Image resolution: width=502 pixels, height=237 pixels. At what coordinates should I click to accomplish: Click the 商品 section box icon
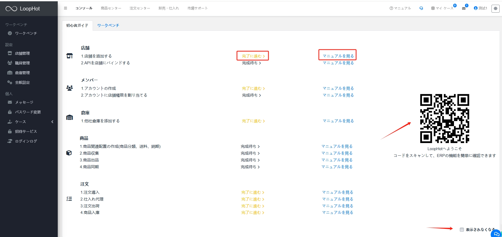(69, 153)
